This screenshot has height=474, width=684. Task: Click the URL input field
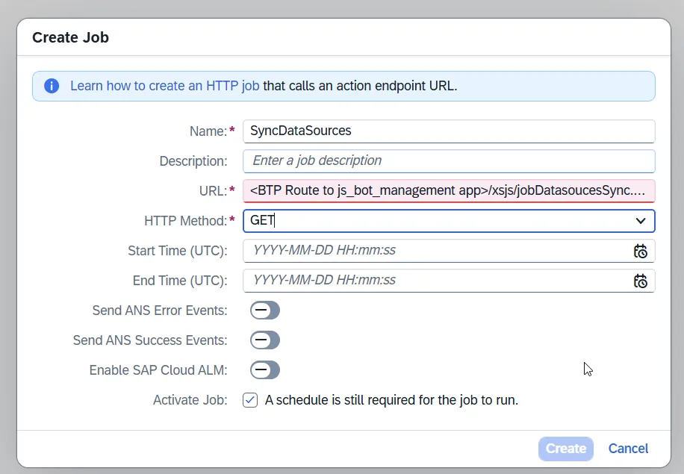point(449,191)
